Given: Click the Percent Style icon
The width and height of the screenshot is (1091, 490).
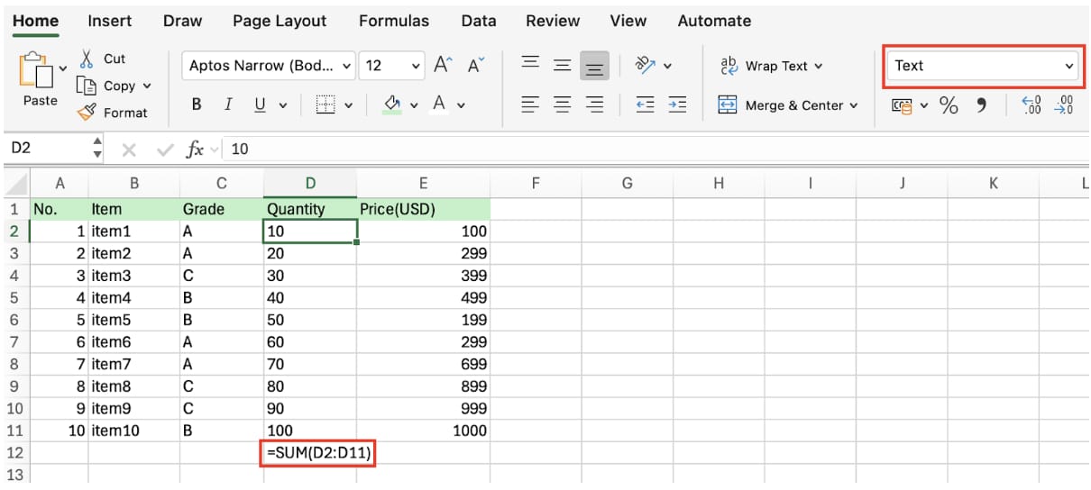Looking at the screenshot, I should [x=949, y=105].
